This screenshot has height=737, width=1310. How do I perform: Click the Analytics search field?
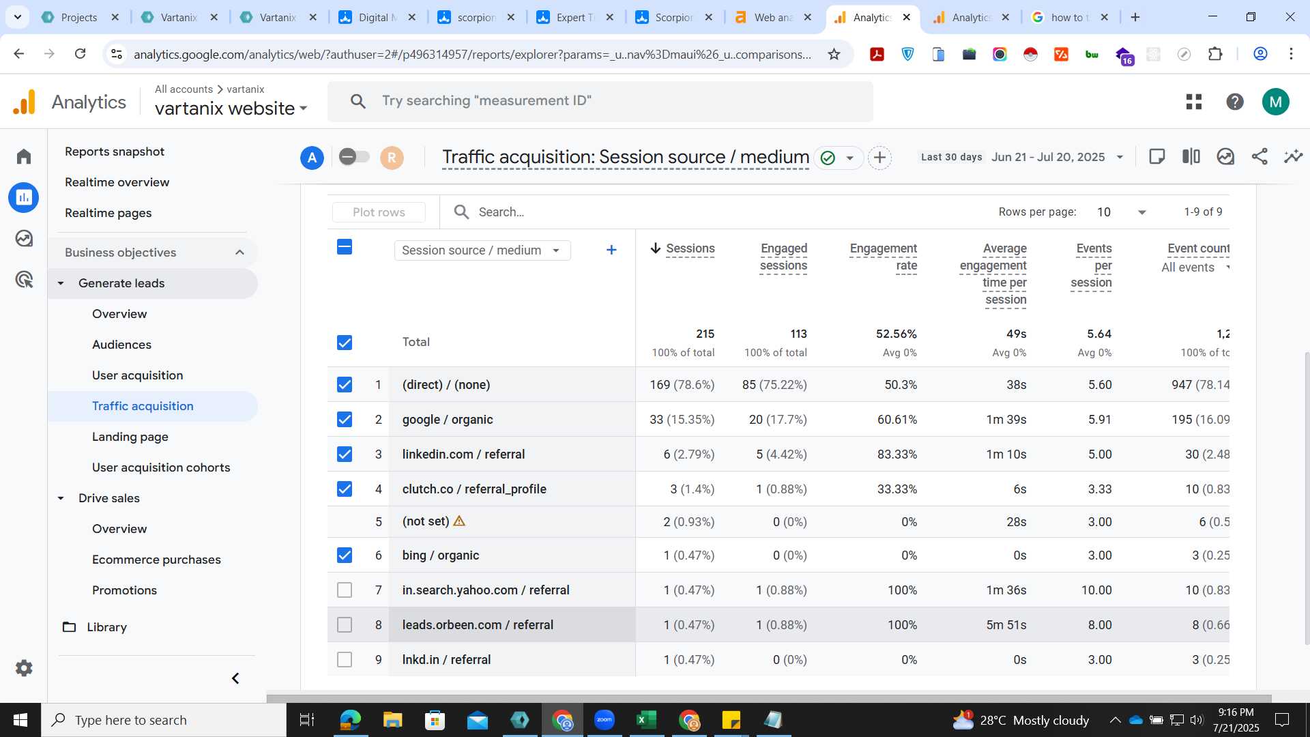click(x=600, y=102)
